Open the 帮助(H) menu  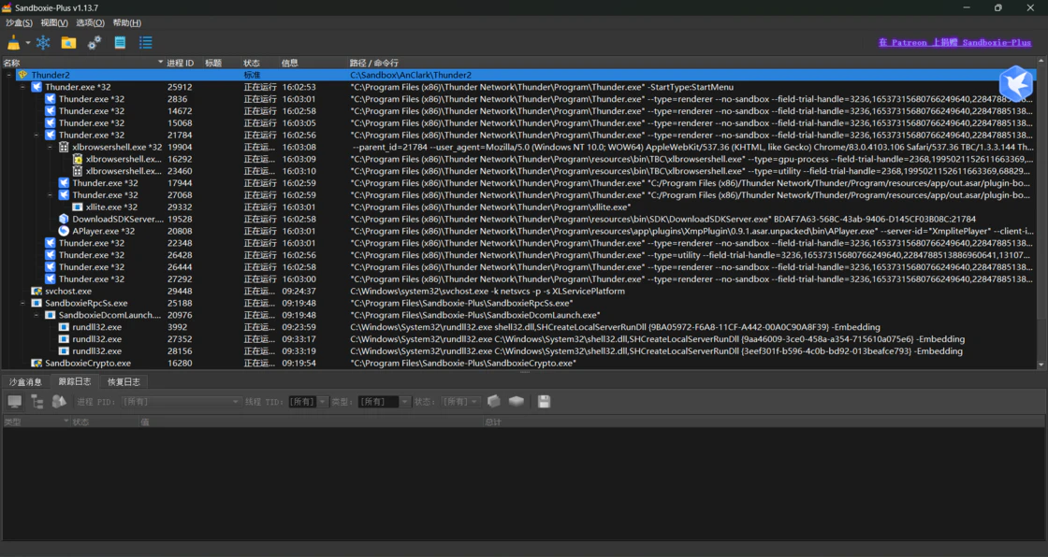[126, 22]
